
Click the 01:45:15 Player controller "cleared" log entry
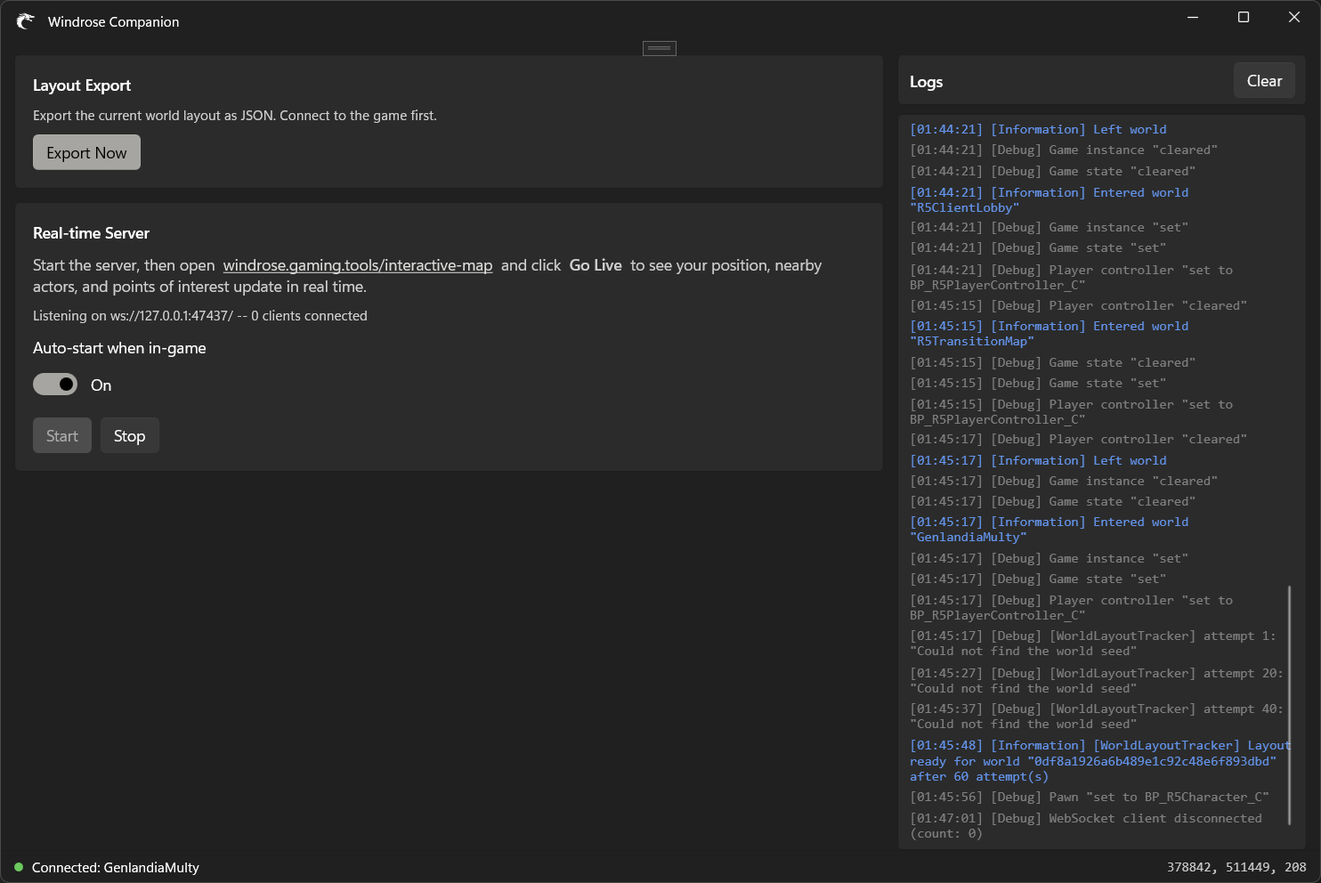[x=1078, y=305]
